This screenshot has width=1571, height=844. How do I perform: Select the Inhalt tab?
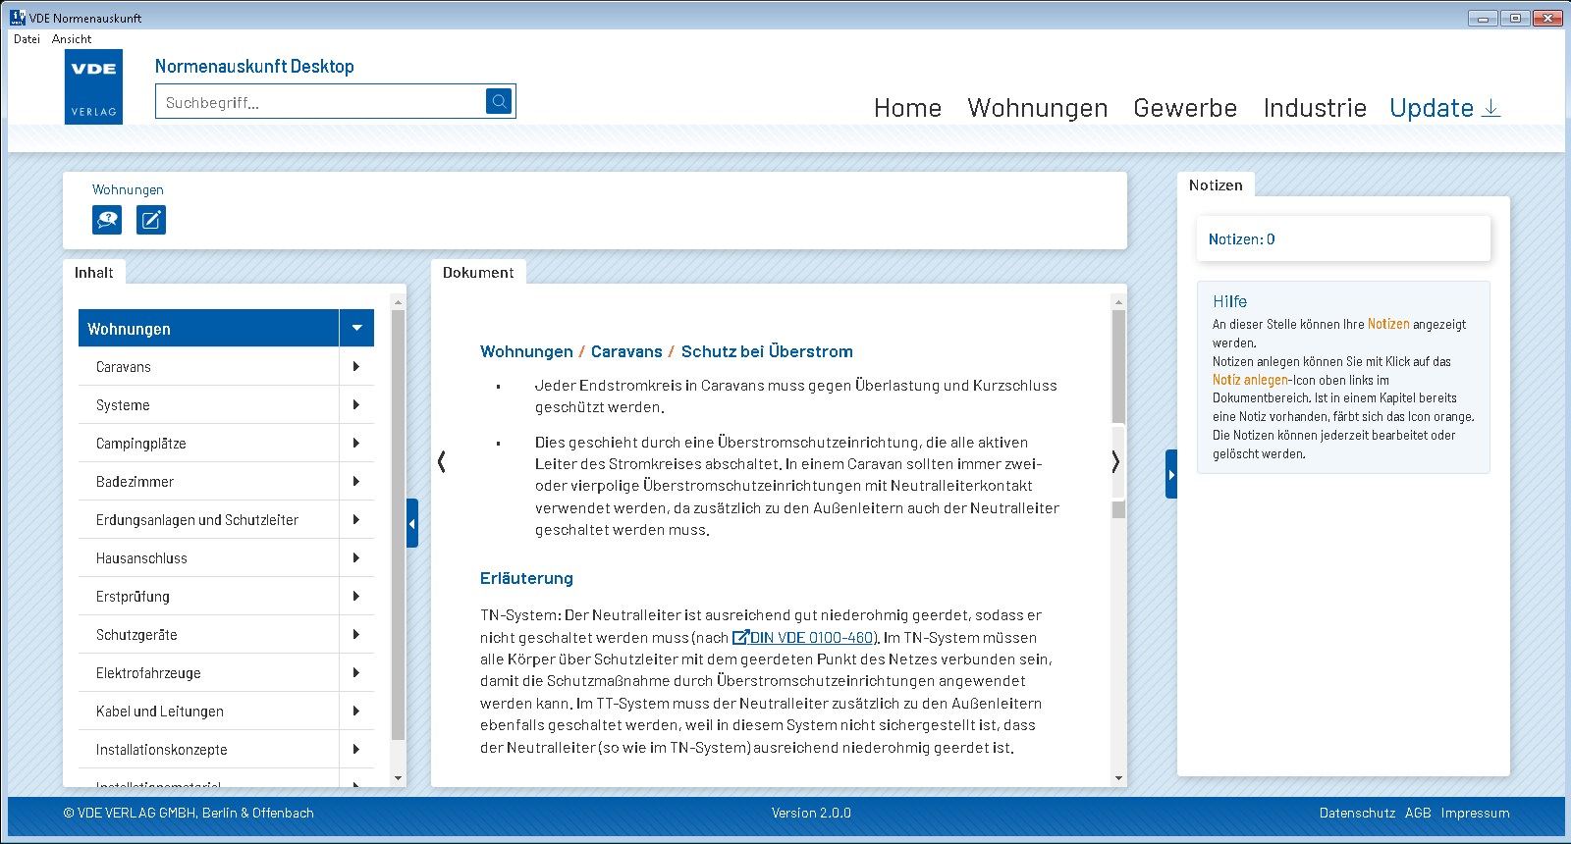(x=94, y=272)
